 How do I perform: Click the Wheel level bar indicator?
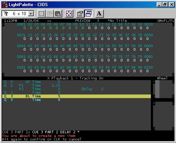157,89
